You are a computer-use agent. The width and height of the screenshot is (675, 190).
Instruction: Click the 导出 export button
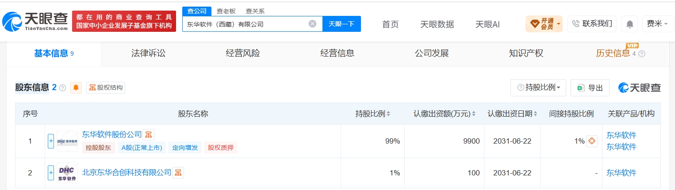(590, 87)
